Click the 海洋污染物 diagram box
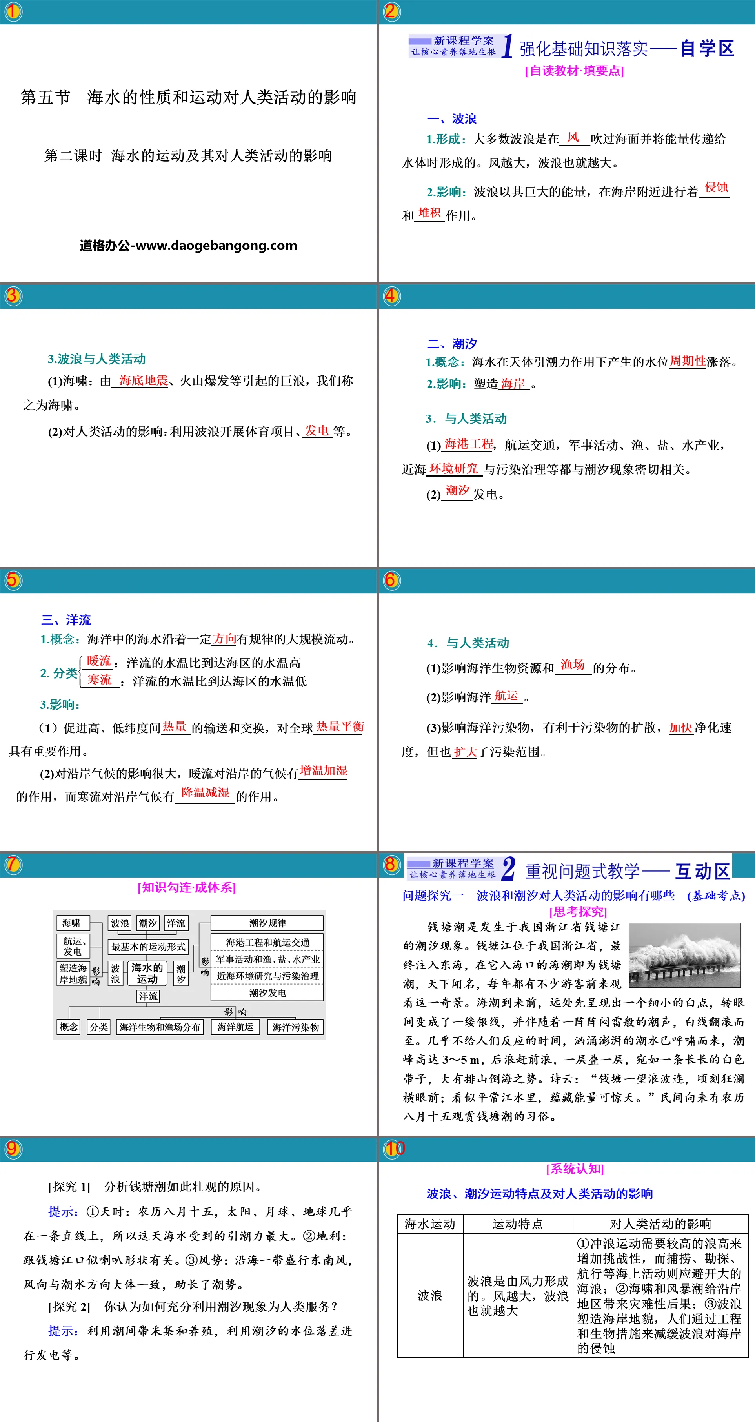Image resolution: width=755 pixels, height=1422 pixels. coord(296,1027)
